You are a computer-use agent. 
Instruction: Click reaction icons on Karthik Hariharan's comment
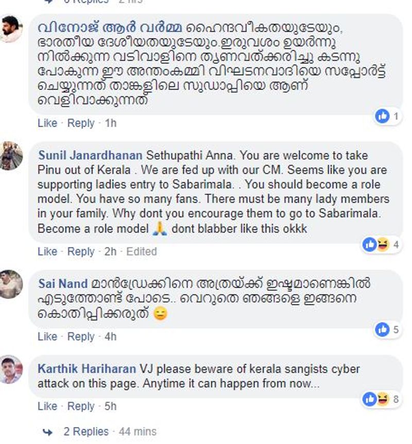[x=376, y=399]
